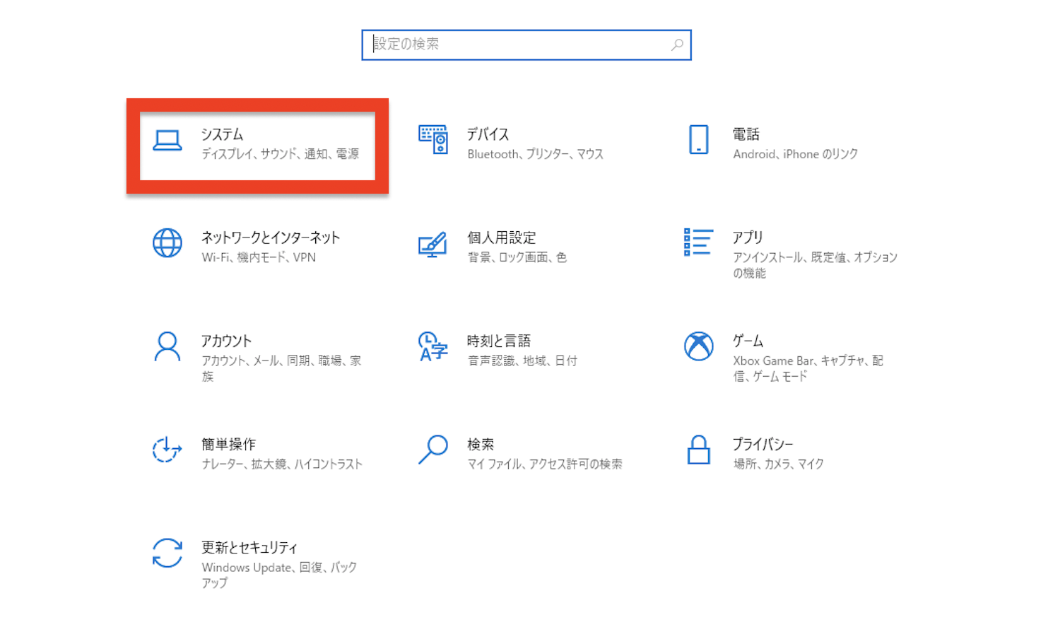Viewport: 1053px width, 639px height.
Task: Click the text ナレーター、拡大鏡、ハイコントラスト
Action: (x=282, y=464)
